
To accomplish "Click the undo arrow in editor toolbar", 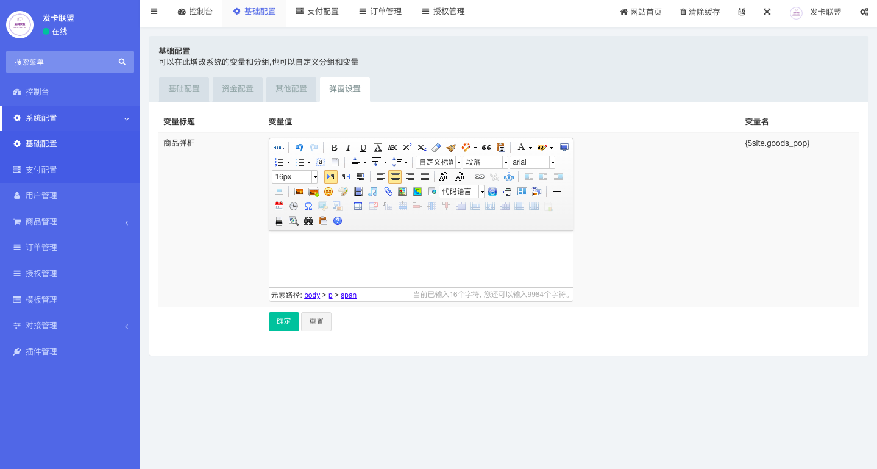I will [x=299, y=148].
